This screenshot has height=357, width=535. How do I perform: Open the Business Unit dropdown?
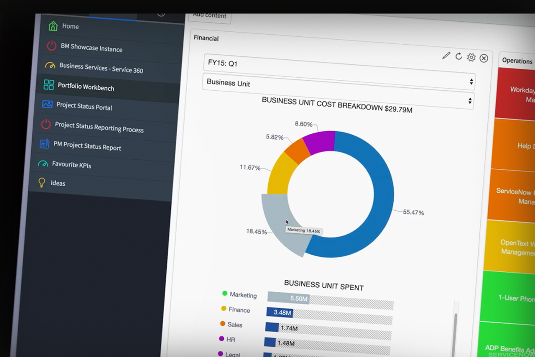338,82
